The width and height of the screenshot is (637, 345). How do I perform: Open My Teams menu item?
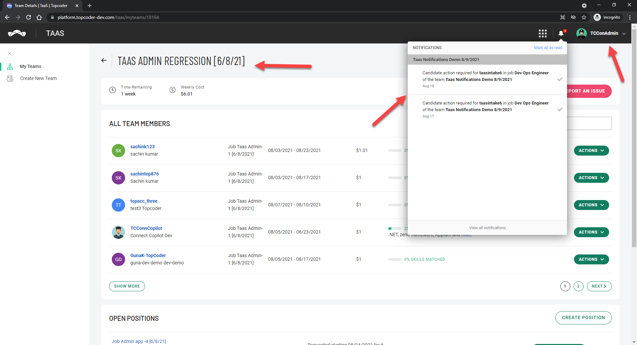point(31,66)
